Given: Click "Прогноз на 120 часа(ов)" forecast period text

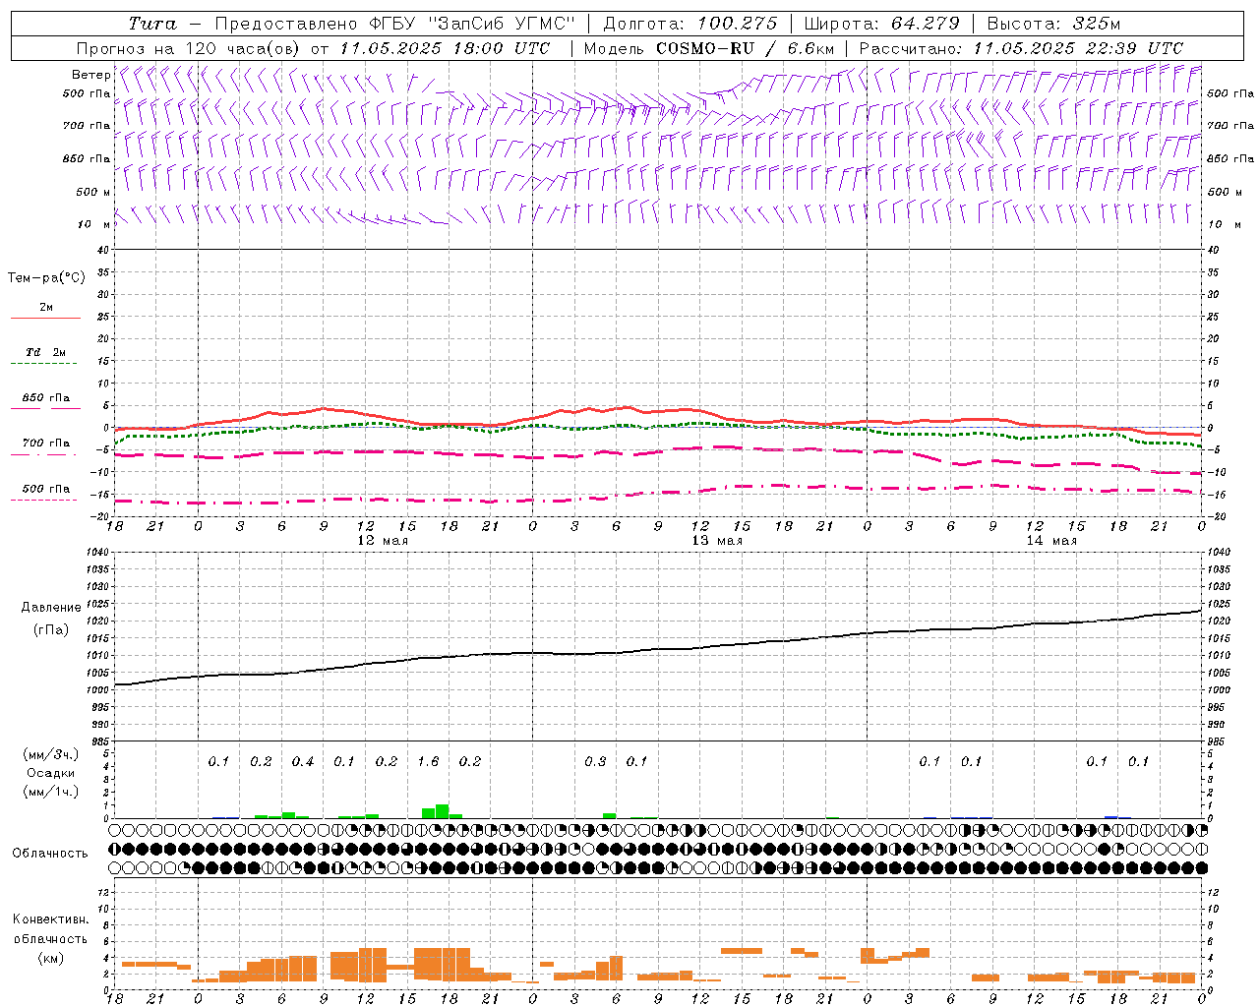Looking at the screenshot, I should pyautogui.click(x=190, y=48).
